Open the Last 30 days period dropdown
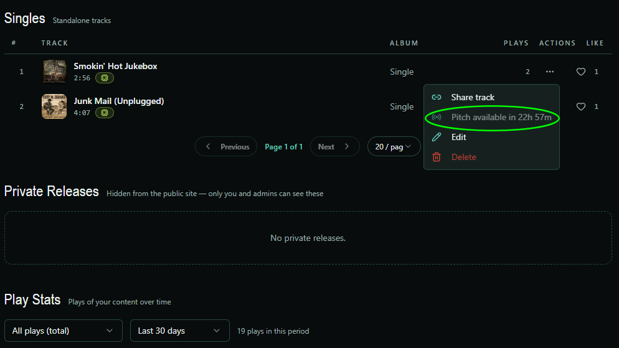Viewport: 619px width, 348px height. (x=179, y=331)
